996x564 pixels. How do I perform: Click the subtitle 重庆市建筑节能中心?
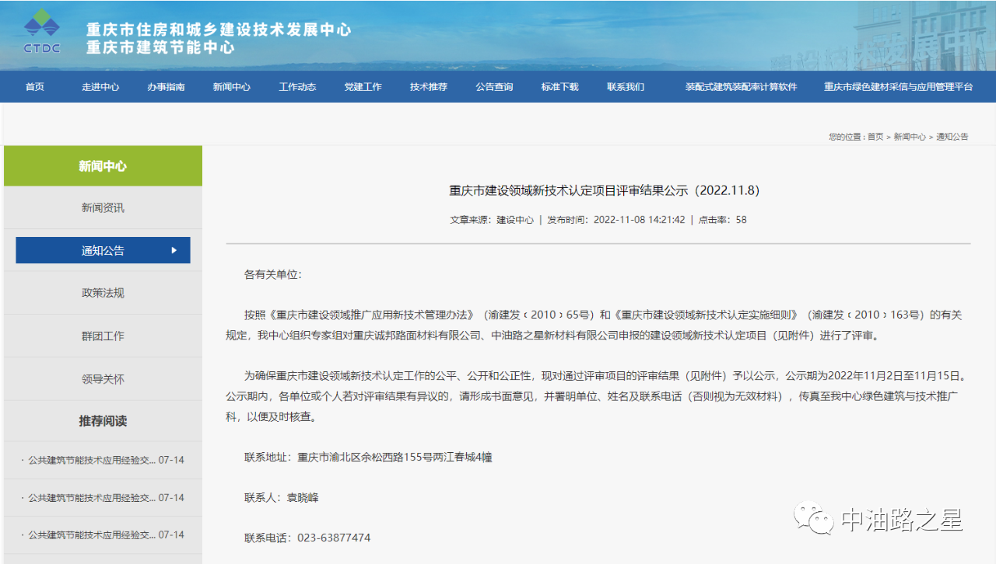tap(160, 47)
